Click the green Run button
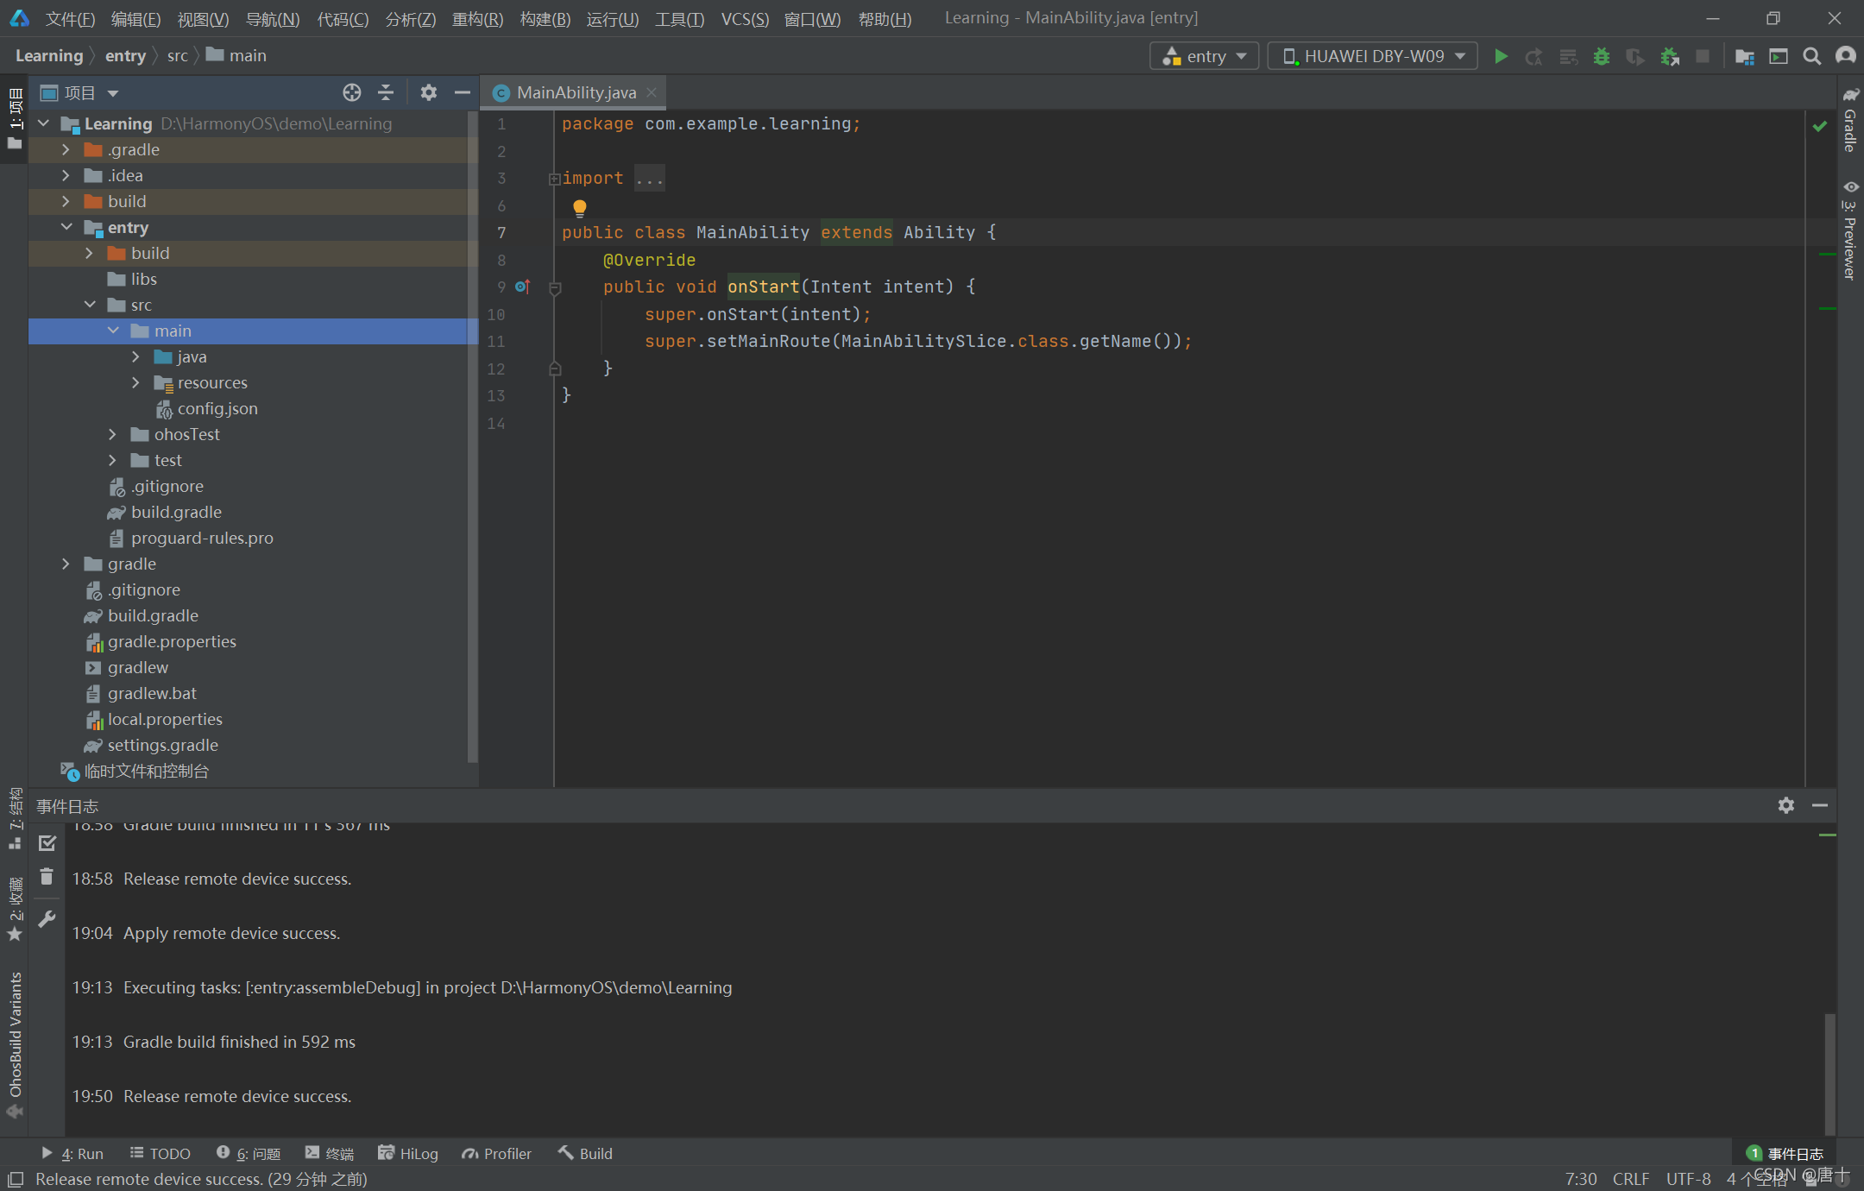1864x1191 pixels. coord(1501,56)
